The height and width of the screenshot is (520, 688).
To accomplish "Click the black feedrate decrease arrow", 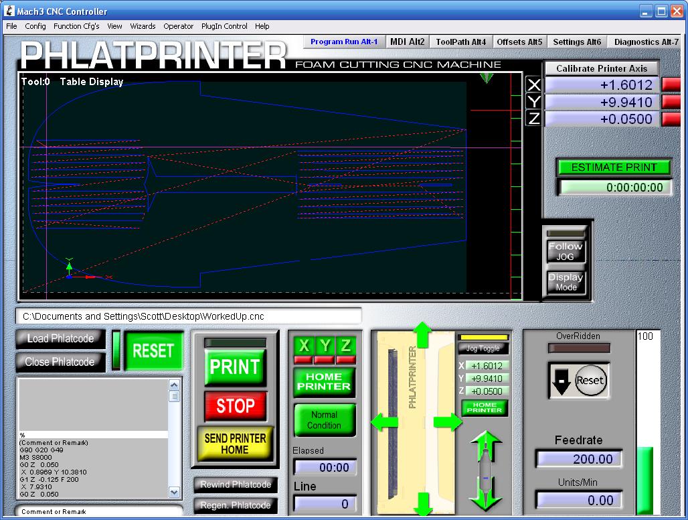I will point(561,381).
